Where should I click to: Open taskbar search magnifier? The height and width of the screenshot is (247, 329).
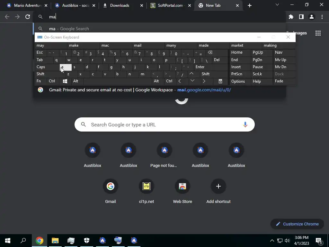pos(23,241)
